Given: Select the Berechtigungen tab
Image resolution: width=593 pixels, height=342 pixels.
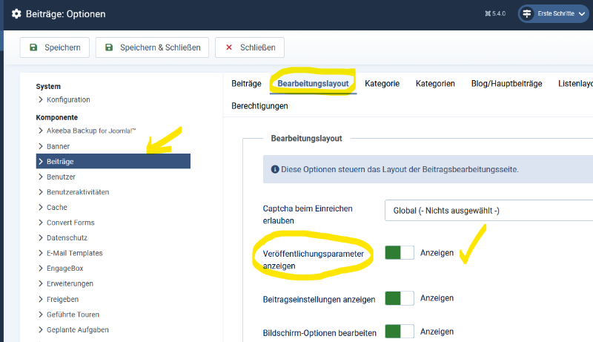Looking at the screenshot, I should coord(259,106).
